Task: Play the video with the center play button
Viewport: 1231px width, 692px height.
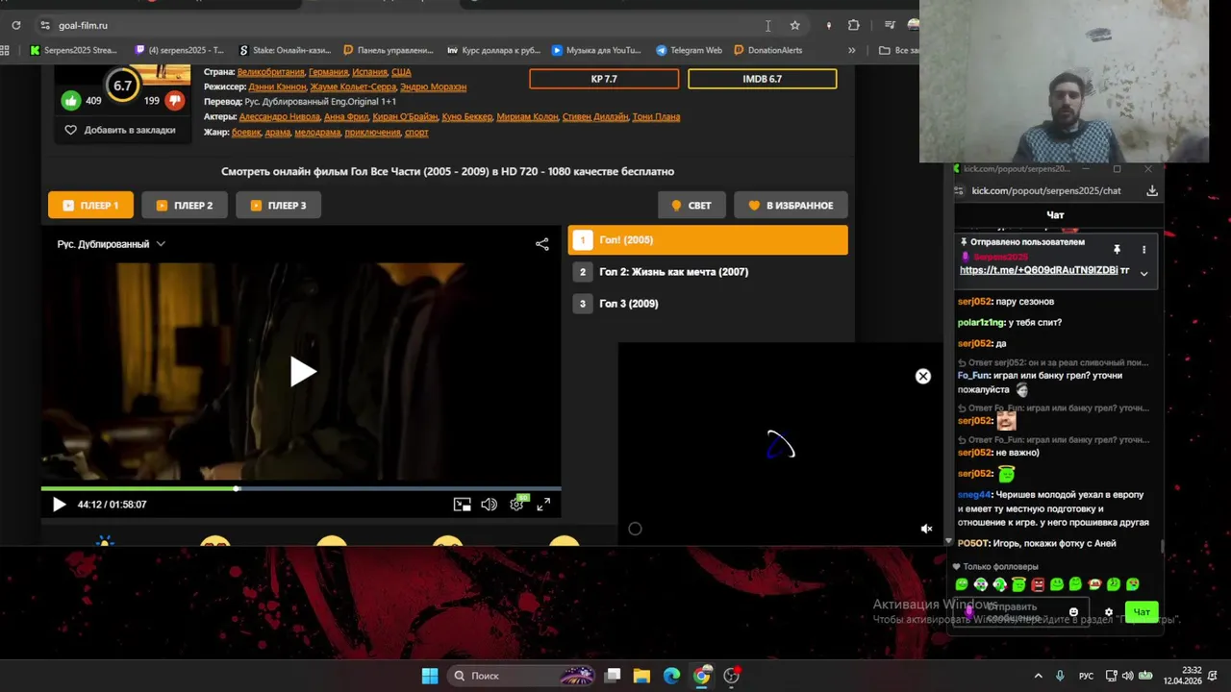Action: (302, 372)
